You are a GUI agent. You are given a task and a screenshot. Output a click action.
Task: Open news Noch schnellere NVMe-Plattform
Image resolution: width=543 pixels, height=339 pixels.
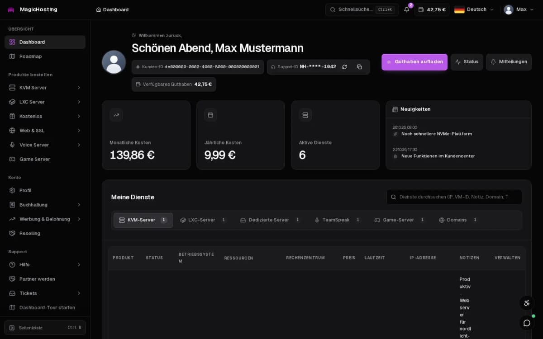436,134
